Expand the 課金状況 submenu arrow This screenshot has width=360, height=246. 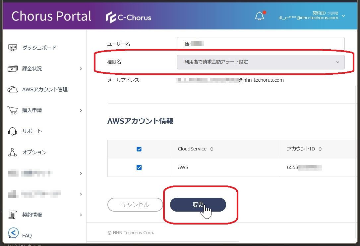pos(81,69)
